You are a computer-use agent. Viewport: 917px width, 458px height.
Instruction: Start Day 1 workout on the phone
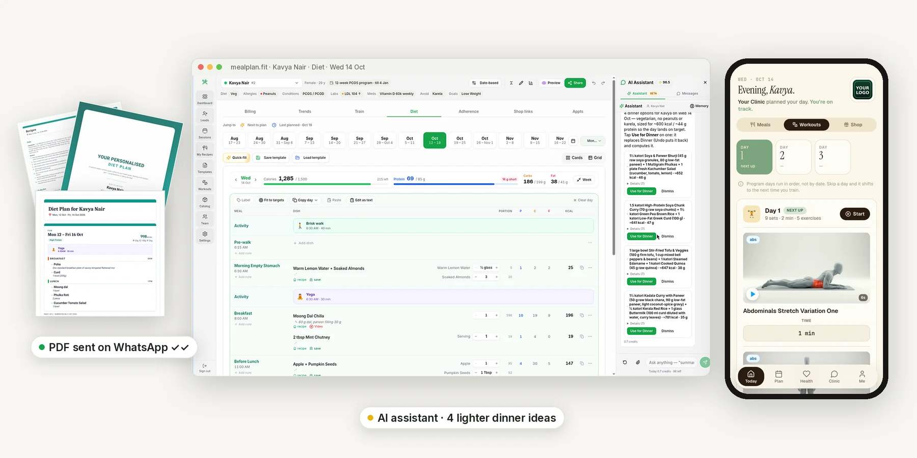(x=855, y=214)
